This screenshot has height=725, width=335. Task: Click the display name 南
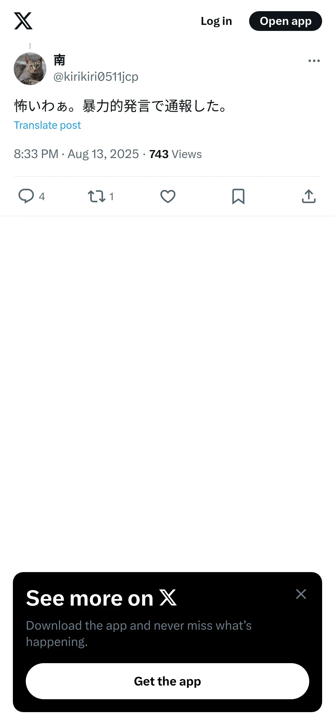[x=60, y=60]
